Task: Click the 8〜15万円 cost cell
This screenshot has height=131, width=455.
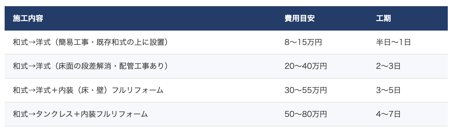Action: pos(303,42)
